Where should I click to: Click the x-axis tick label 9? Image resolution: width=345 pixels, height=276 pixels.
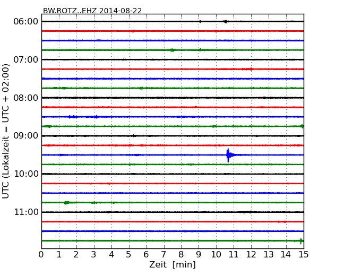pos(199,255)
